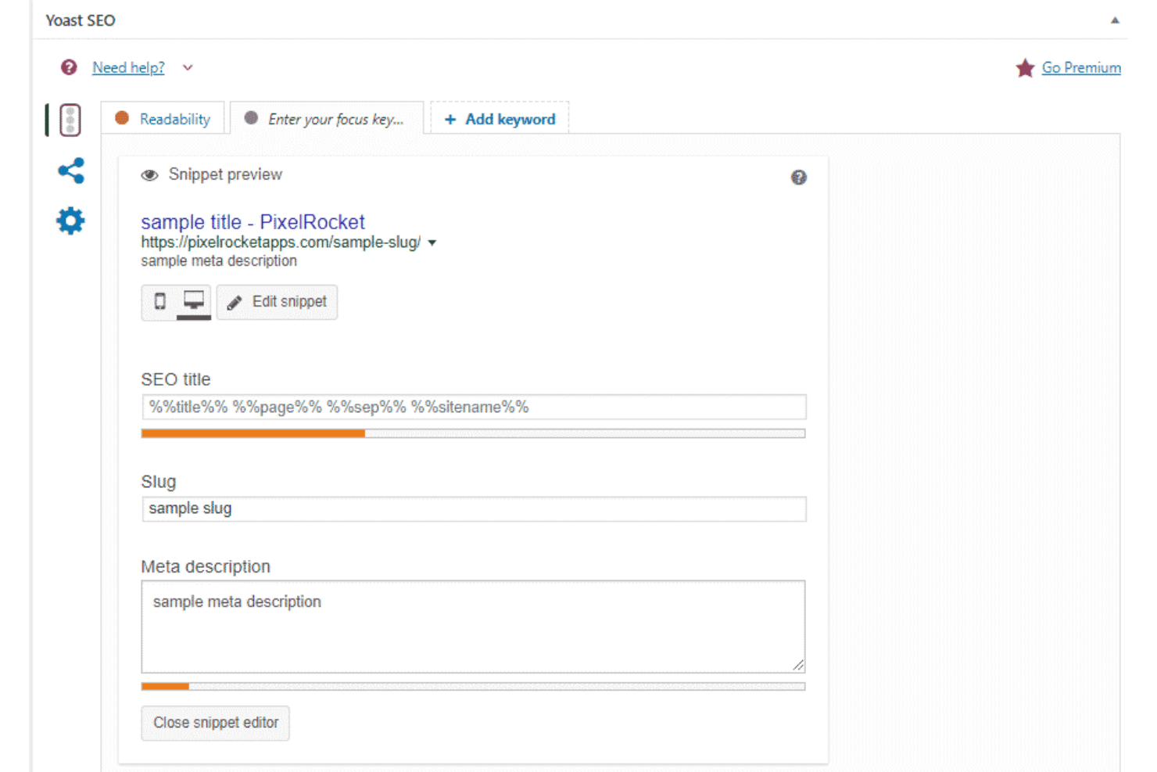
Task: Click the Close snippet editor button
Action: [x=216, y=723]
